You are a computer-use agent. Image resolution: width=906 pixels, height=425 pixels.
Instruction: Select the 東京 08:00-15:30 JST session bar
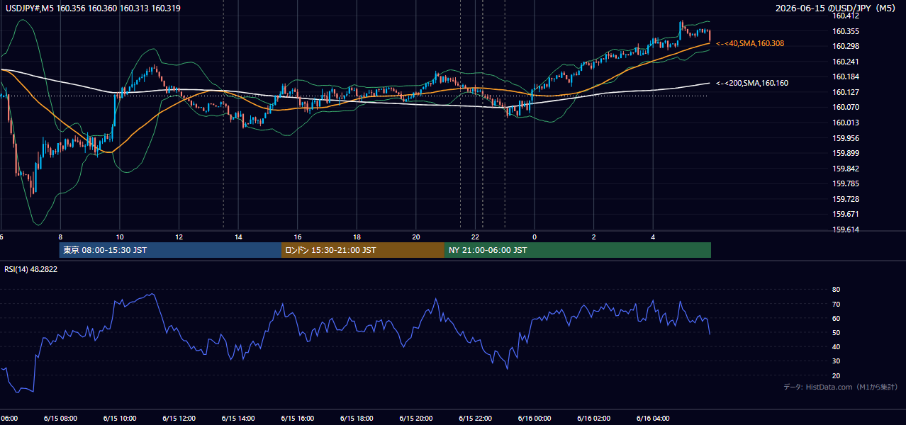pyautogui.click(x=170, y=250)
